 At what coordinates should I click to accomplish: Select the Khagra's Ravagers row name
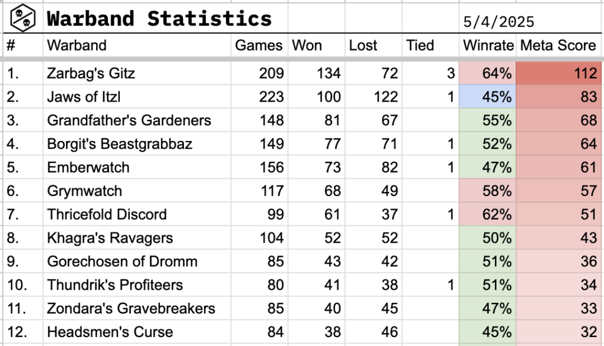click(x=137, y=237)
